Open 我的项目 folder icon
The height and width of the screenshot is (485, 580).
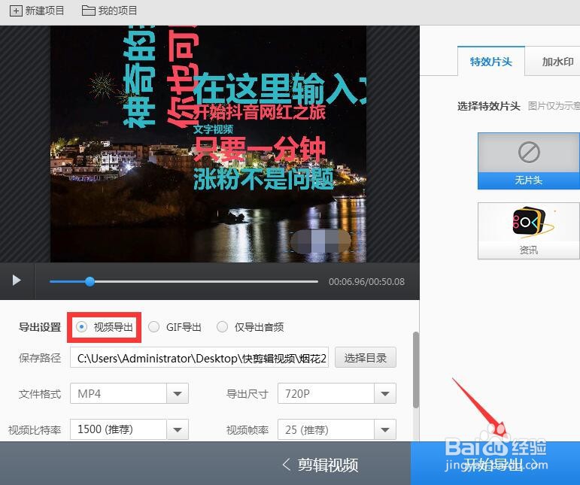(88, 11)
